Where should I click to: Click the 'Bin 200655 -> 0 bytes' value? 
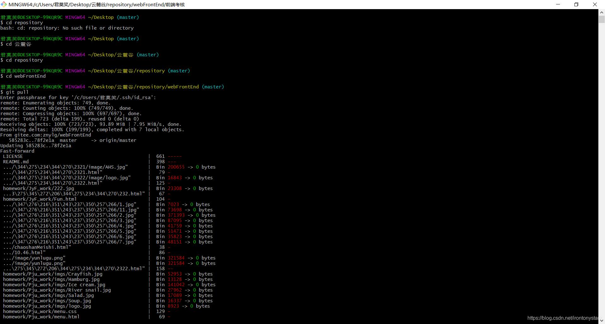click(186, 167)
